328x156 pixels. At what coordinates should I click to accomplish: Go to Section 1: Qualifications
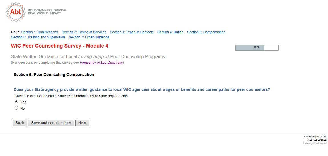pos(39,32)
